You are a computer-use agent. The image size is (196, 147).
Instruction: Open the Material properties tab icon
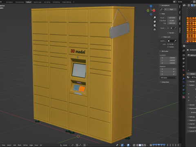[x=184, y=97]
